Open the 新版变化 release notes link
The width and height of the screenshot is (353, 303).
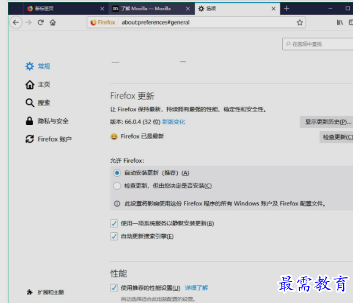pos(173,122)
